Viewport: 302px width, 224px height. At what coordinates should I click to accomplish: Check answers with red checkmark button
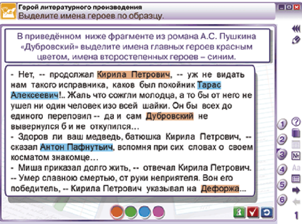pos(253,213)
